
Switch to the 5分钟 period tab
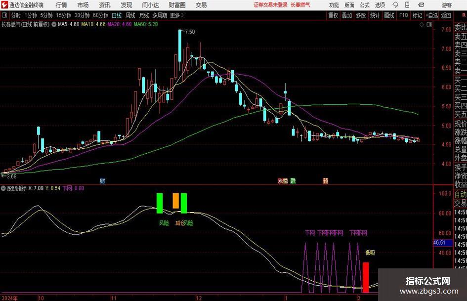[46, 15]
